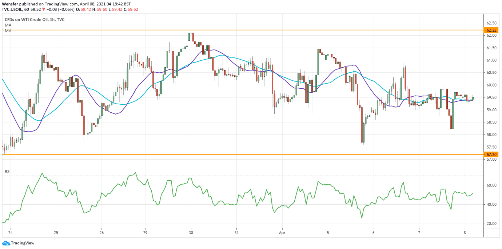Click the first MA indicator label
Viewport: 502px width, 249px height.
[x=8, y=25]
